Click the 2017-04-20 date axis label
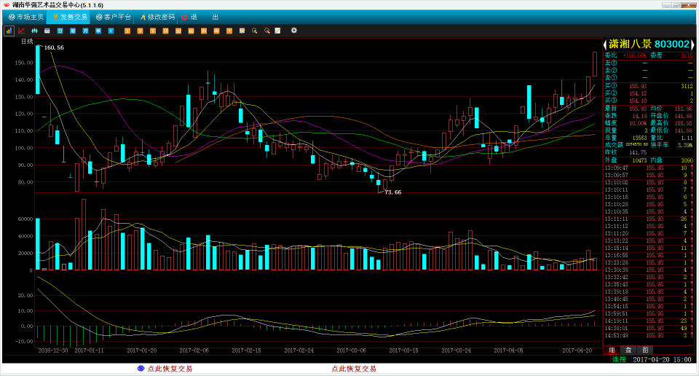699x376 pixels. (577, 350)
